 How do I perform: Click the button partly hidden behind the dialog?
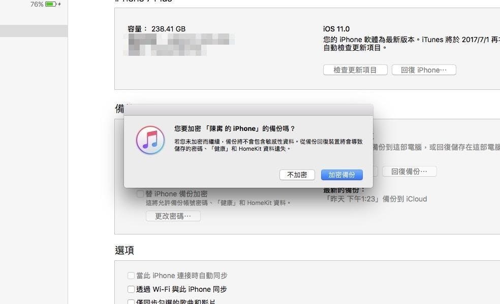[x=376, y=171]
